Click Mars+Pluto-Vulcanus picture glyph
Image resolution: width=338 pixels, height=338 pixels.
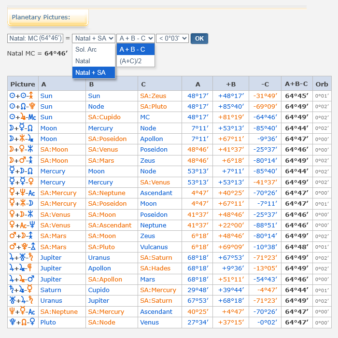click(22, 247)
